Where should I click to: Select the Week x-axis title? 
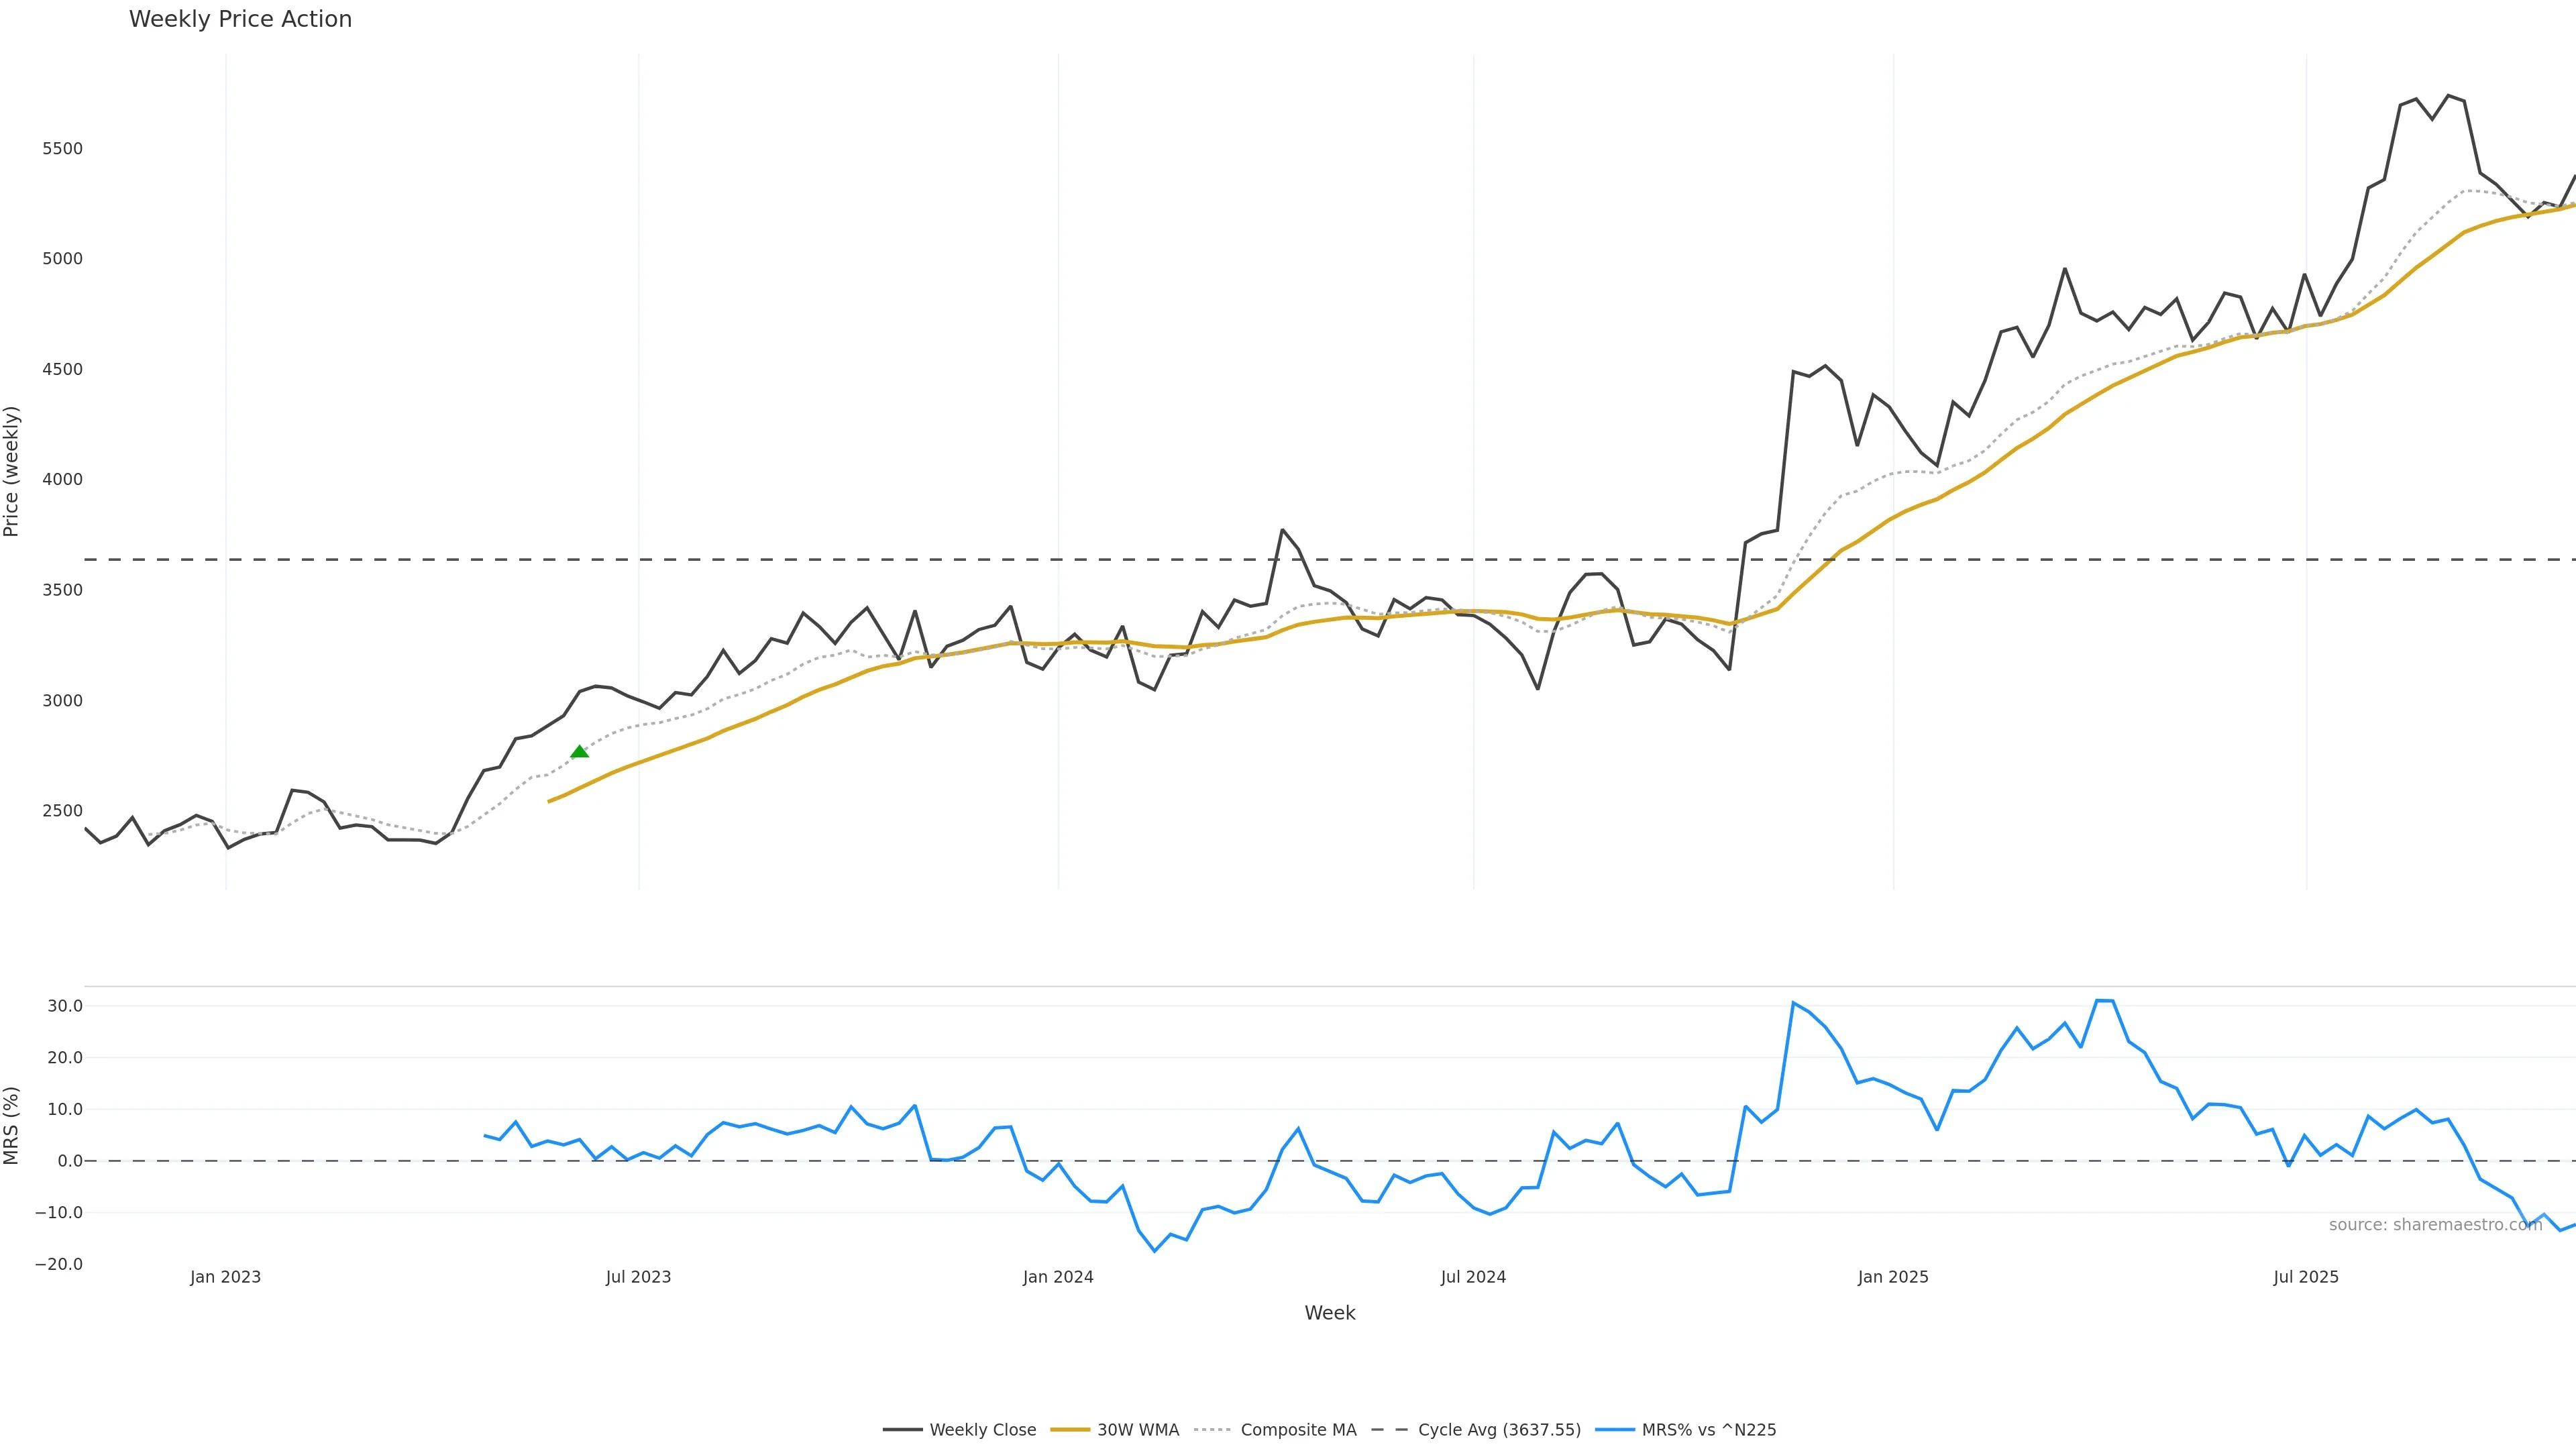pos(1329,1313)
